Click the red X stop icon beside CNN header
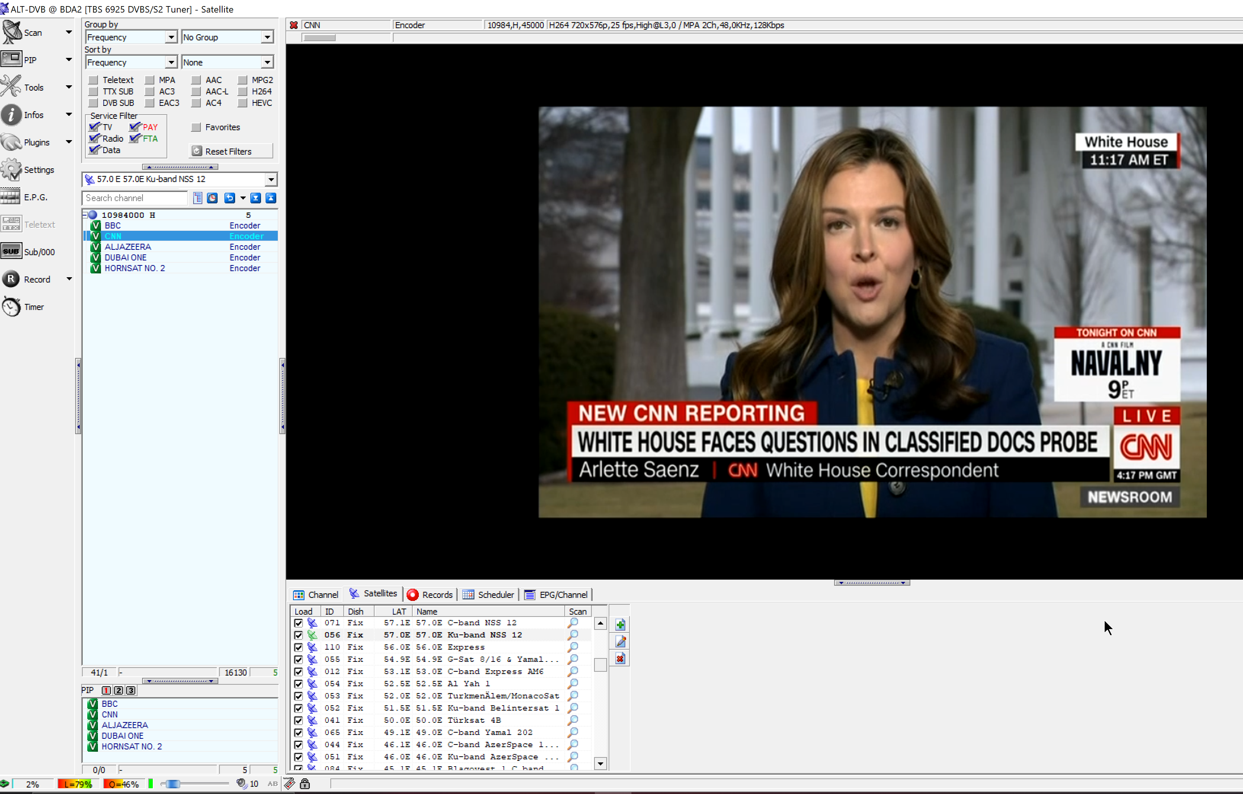 pos(294,25)
